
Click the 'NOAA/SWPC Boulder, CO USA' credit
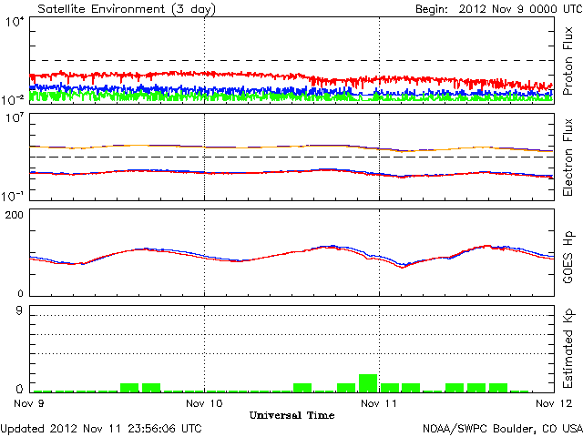click(x=503, y=429)
